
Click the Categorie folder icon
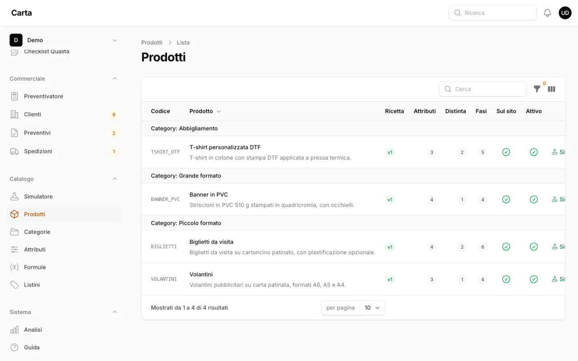(x=14, y=232)
